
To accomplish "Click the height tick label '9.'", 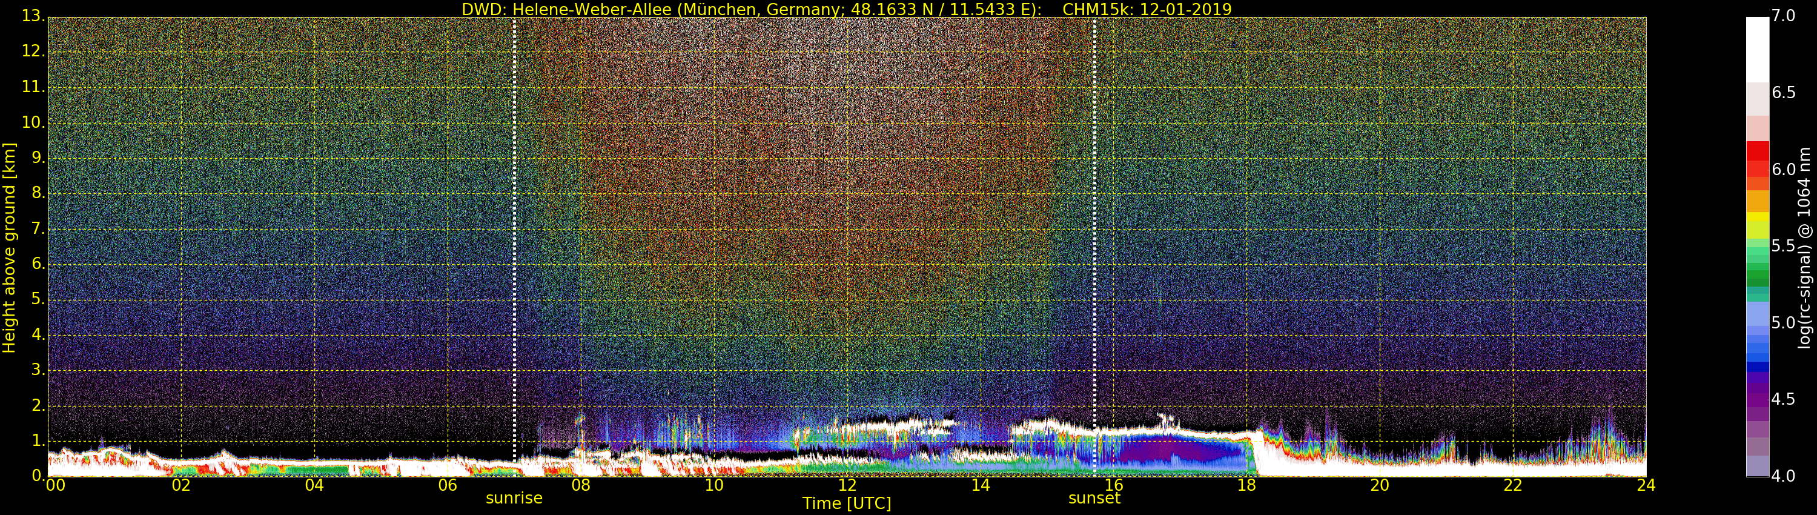I will 38,158.
